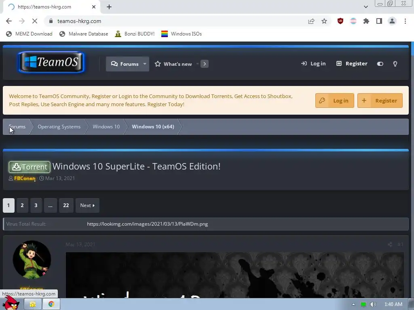Image resolution: width=414 pixels, height=310 pixels.
Task: Open the Malware Database bookmark
Action: point(84,34)
